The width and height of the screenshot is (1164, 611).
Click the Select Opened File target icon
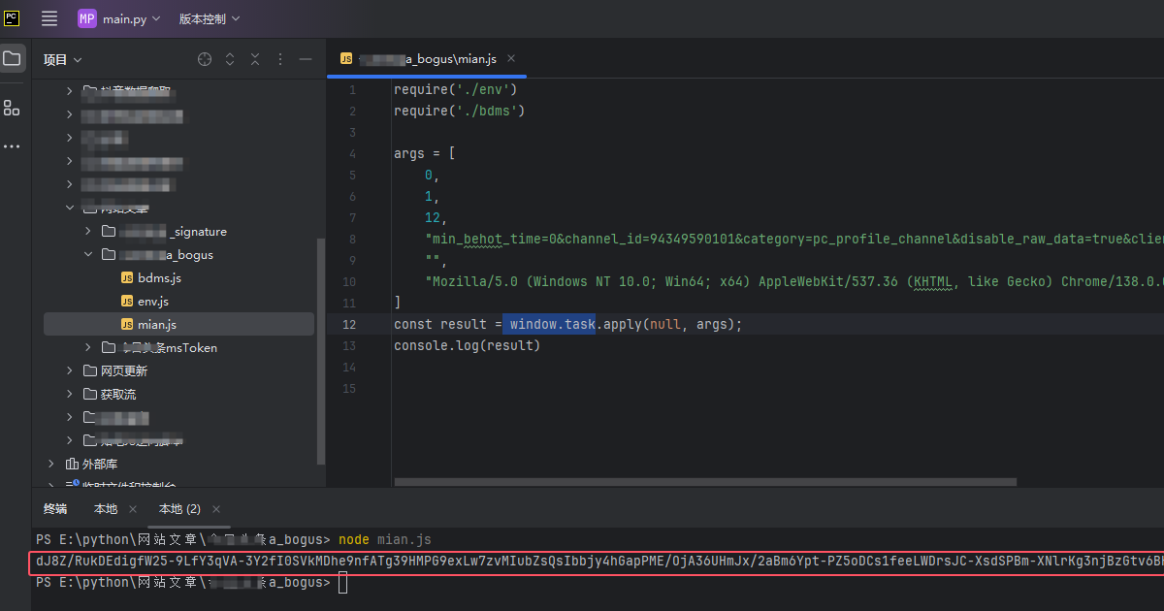pyautogui.click(x=205, y=59)
